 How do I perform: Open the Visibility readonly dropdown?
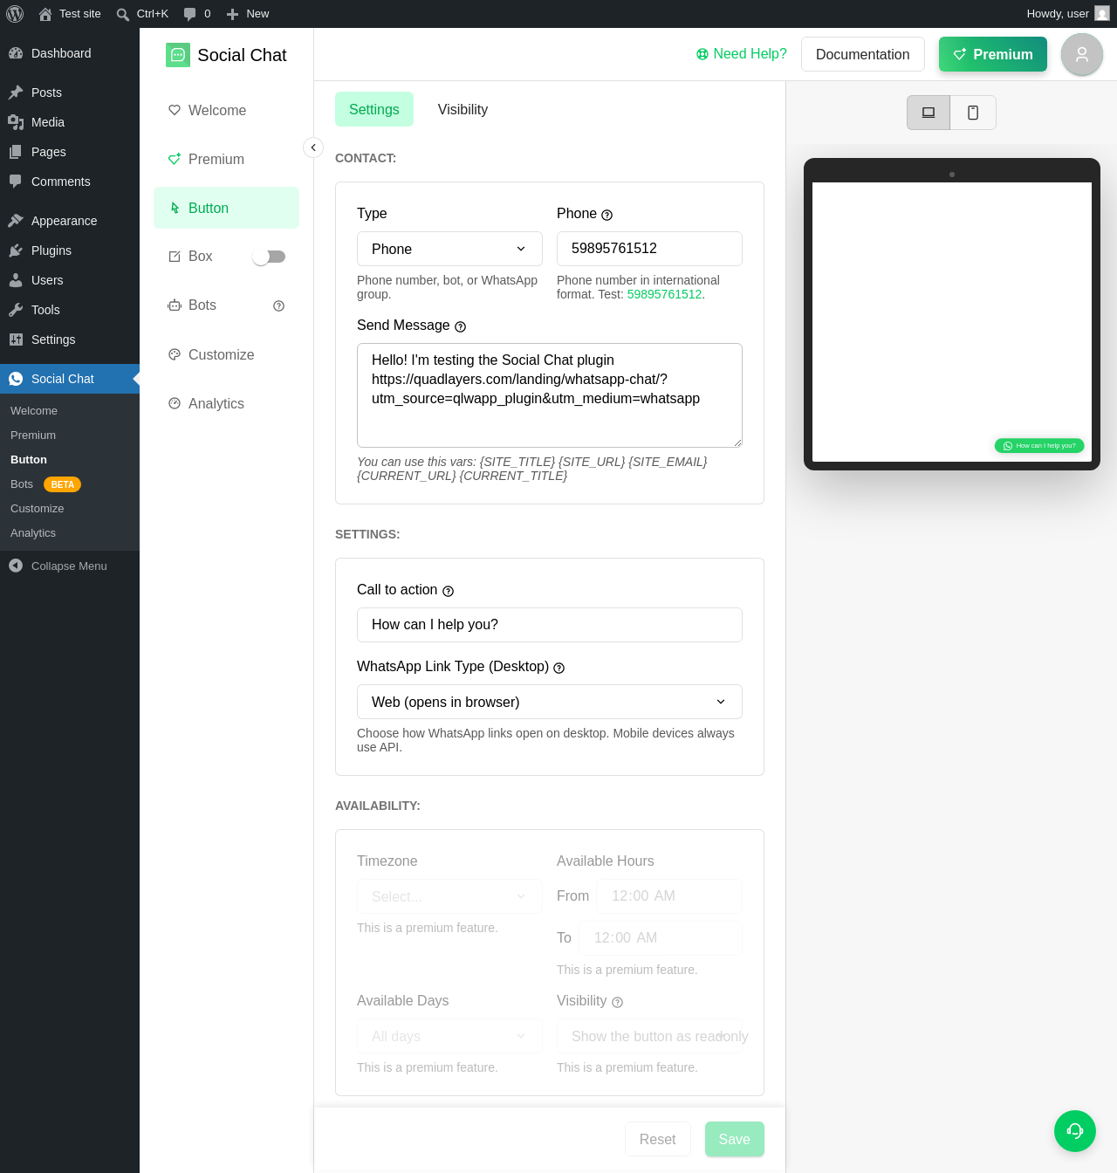[649, 1036]
